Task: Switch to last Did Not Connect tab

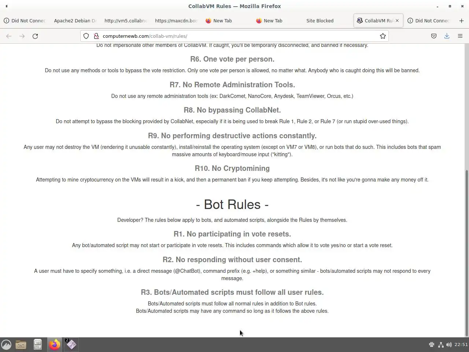Action: (429, 21)
